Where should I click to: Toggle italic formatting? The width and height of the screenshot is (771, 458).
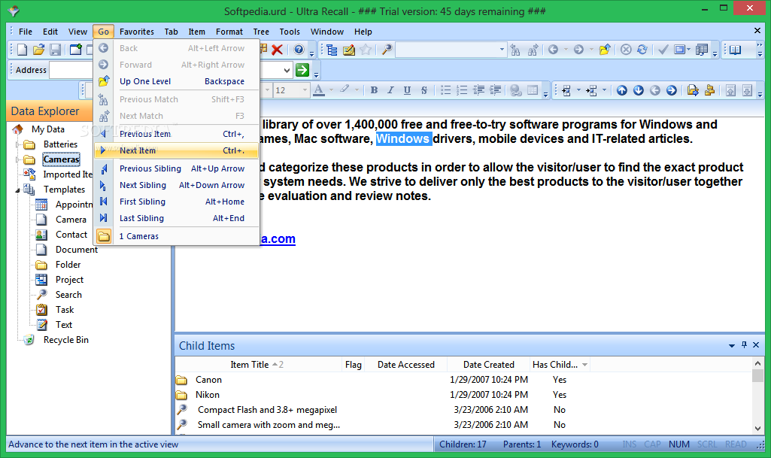tap(390, 90)
